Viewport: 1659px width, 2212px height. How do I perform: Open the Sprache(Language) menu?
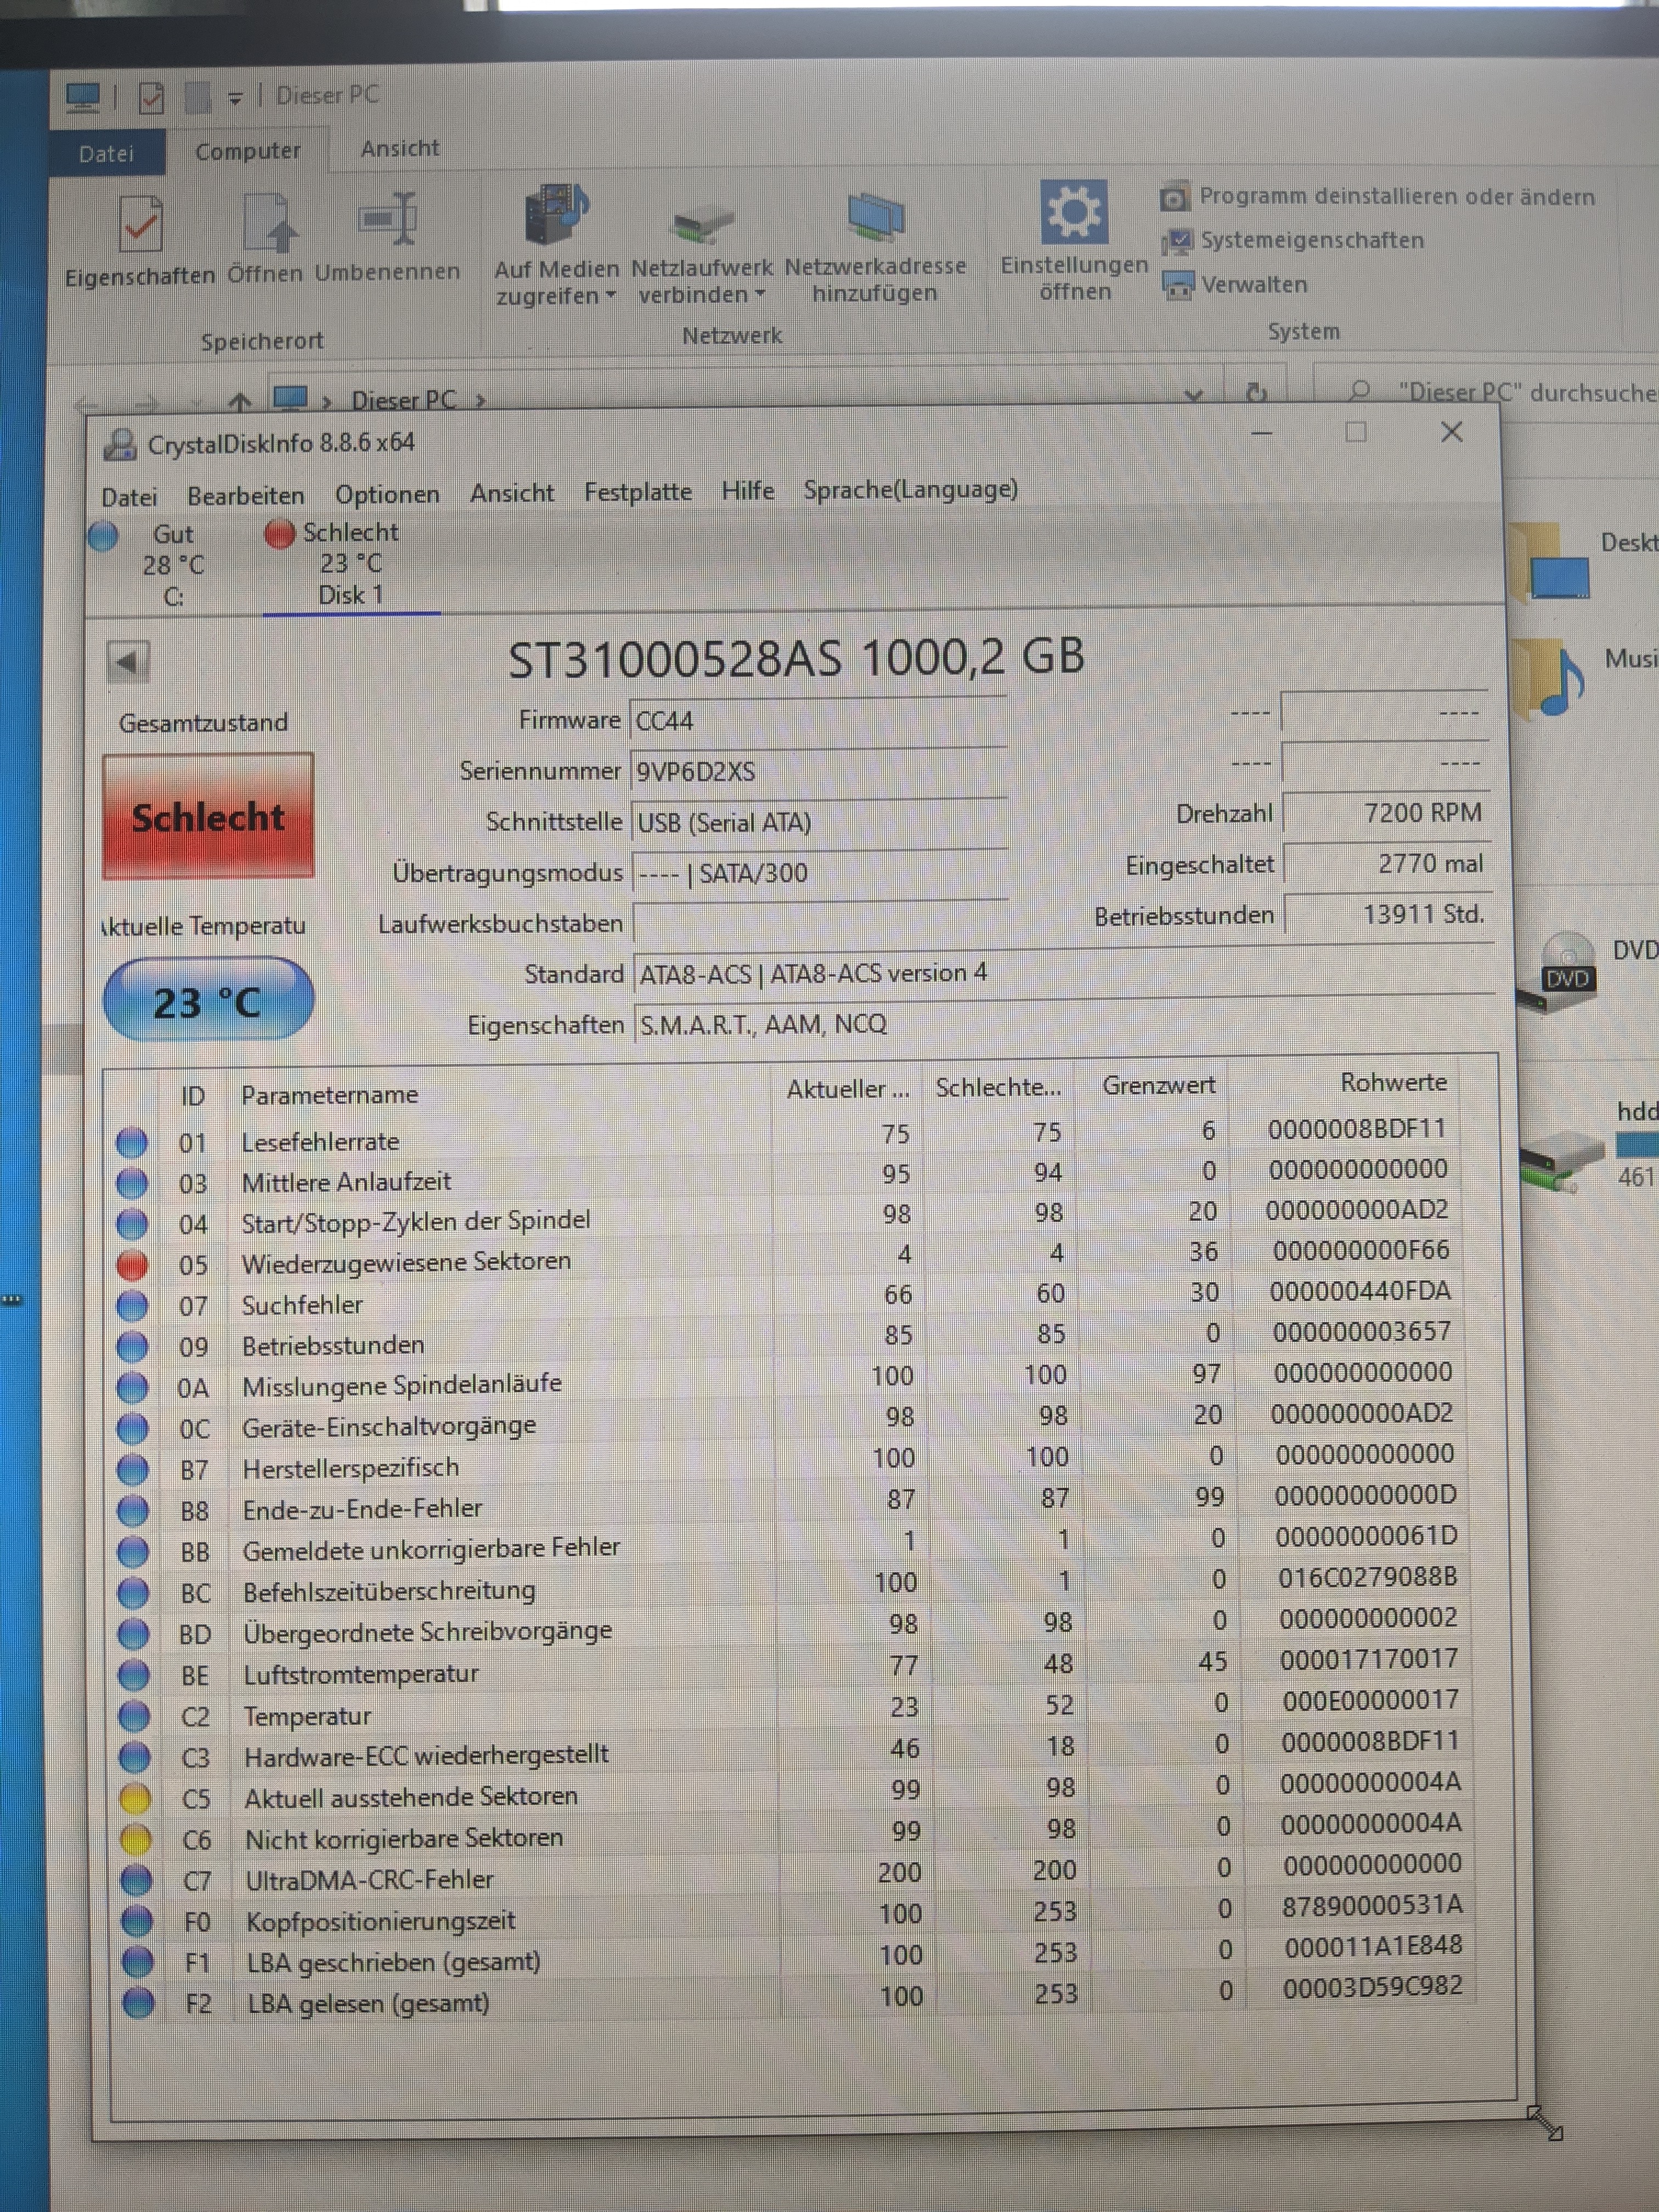910,489
